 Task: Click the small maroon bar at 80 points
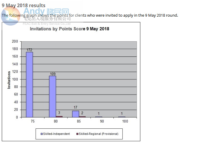(59, 117)
